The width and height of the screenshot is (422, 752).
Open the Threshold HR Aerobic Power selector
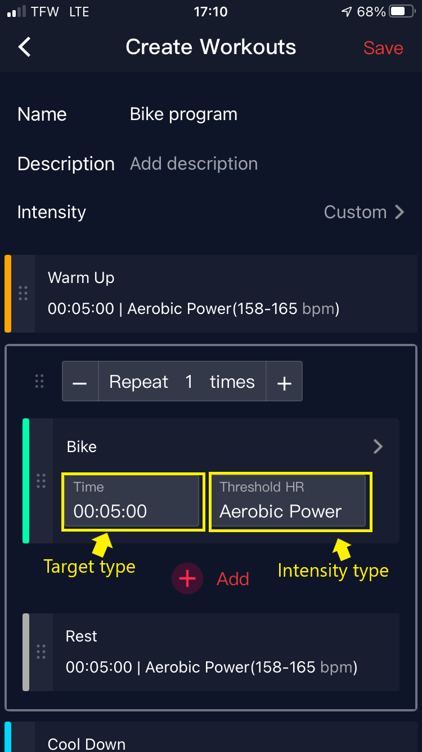pos(289,501)
